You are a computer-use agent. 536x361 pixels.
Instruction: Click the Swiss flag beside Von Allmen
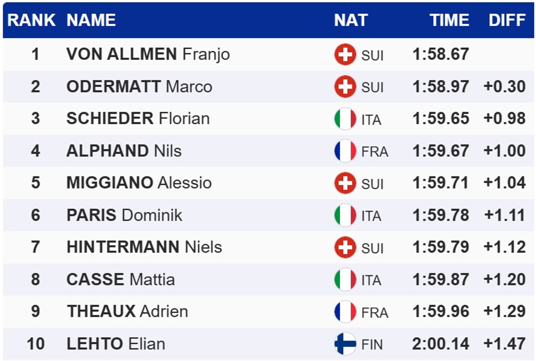pyautogui.click(x=345, y=55)
